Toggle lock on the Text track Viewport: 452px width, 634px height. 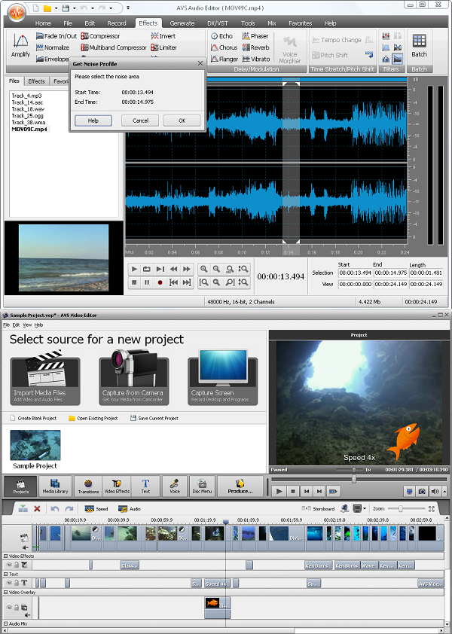click(x=17, y=583)
